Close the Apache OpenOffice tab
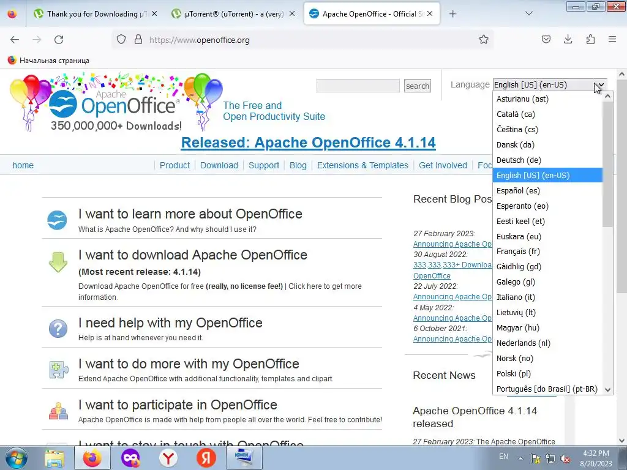The width and height of the screenshot is (627, 470). (430, 14)
